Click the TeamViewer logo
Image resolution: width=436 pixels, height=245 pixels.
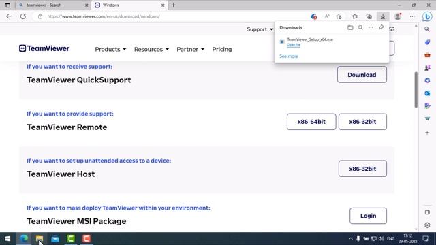(44, 48)
